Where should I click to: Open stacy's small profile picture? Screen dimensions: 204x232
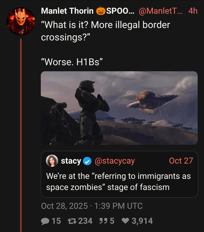52,161
